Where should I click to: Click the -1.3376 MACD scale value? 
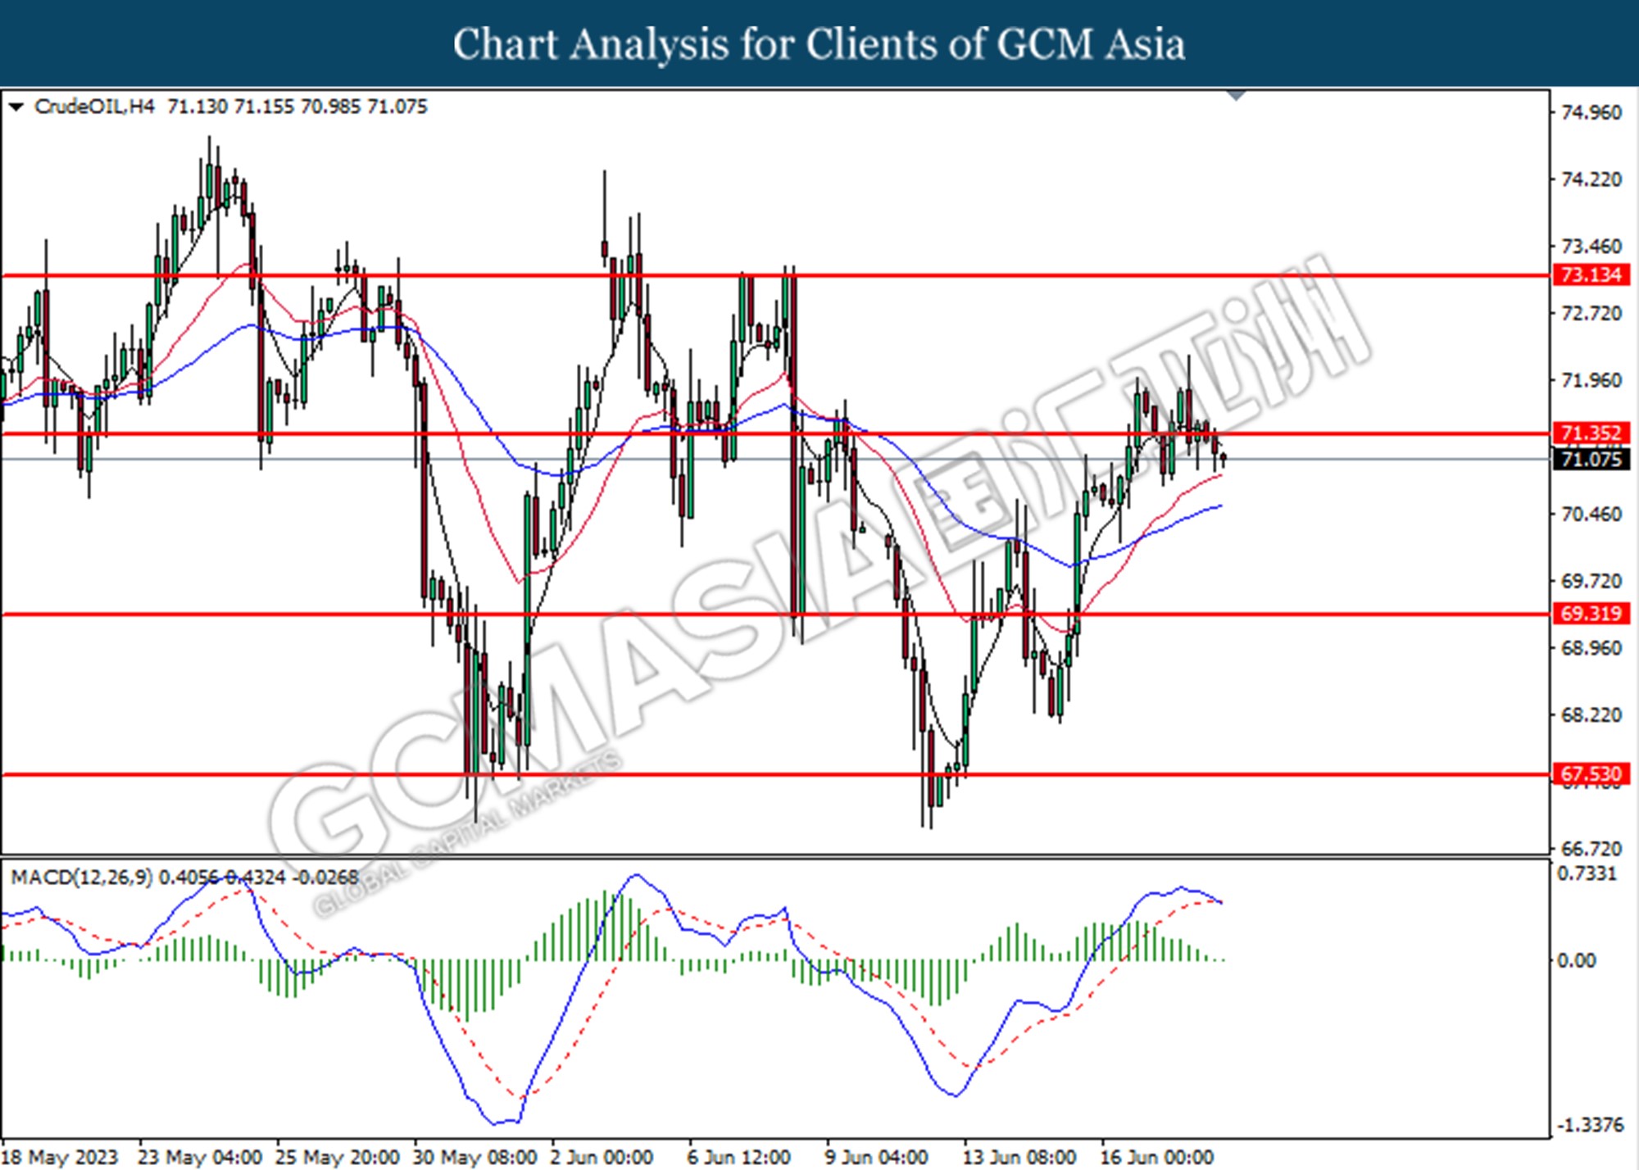[1590, 1125]
